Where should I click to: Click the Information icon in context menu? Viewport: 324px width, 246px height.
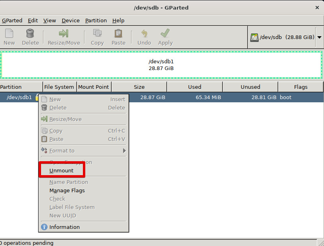[x=44, y=227]
